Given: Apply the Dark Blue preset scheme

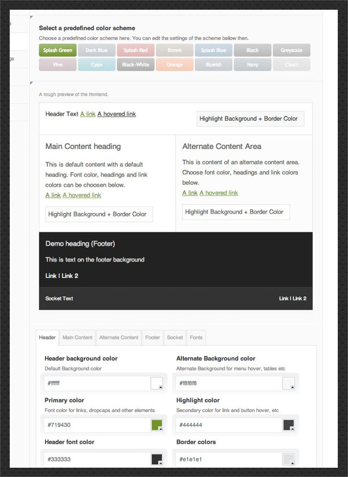Looking at the screenshot, I should (96, 50).
